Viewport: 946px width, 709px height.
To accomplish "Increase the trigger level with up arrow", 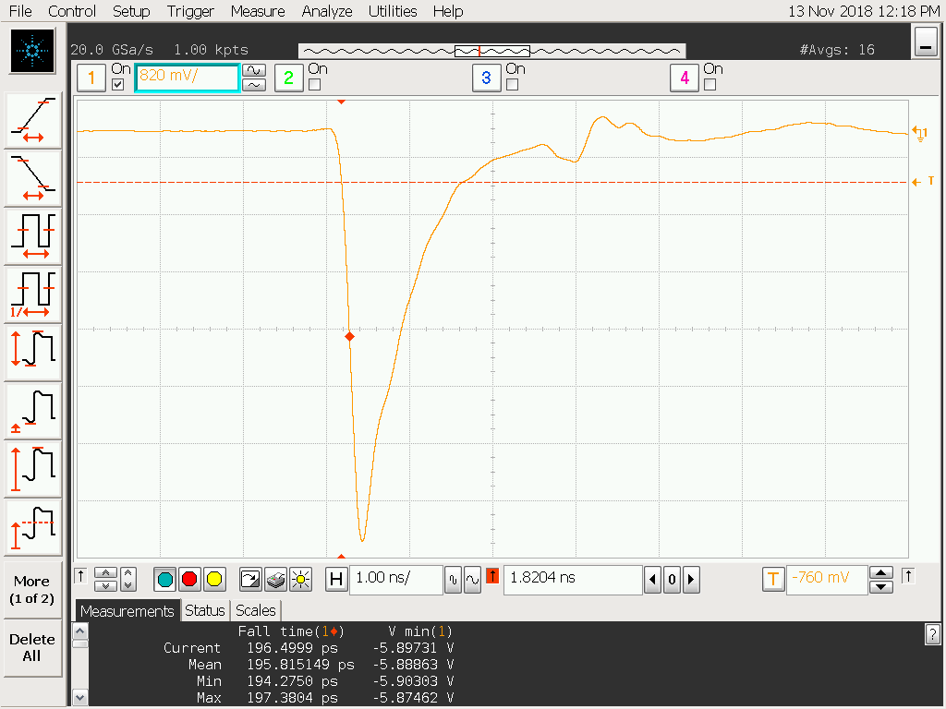I will tap(880, 572).
